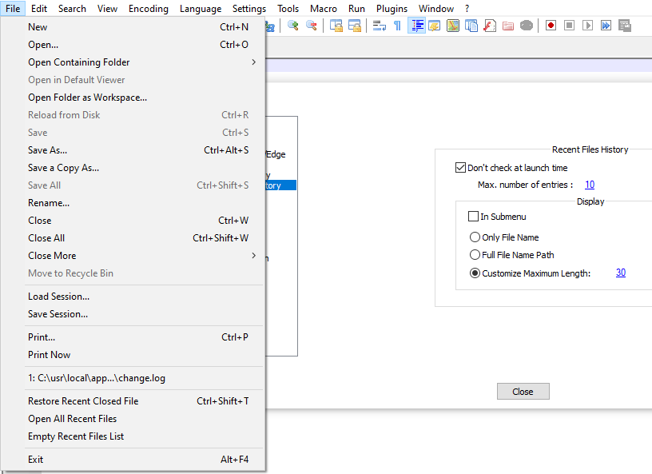Screen dimensions: 652x474
Task: Click Save Current Recorded Macro icon
Action: point(625,26)
